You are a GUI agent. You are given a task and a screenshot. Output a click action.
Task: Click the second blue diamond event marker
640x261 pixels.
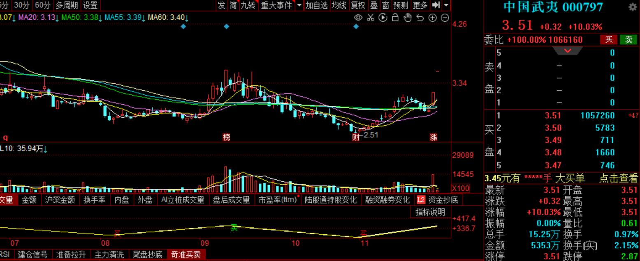coord(226,26)
